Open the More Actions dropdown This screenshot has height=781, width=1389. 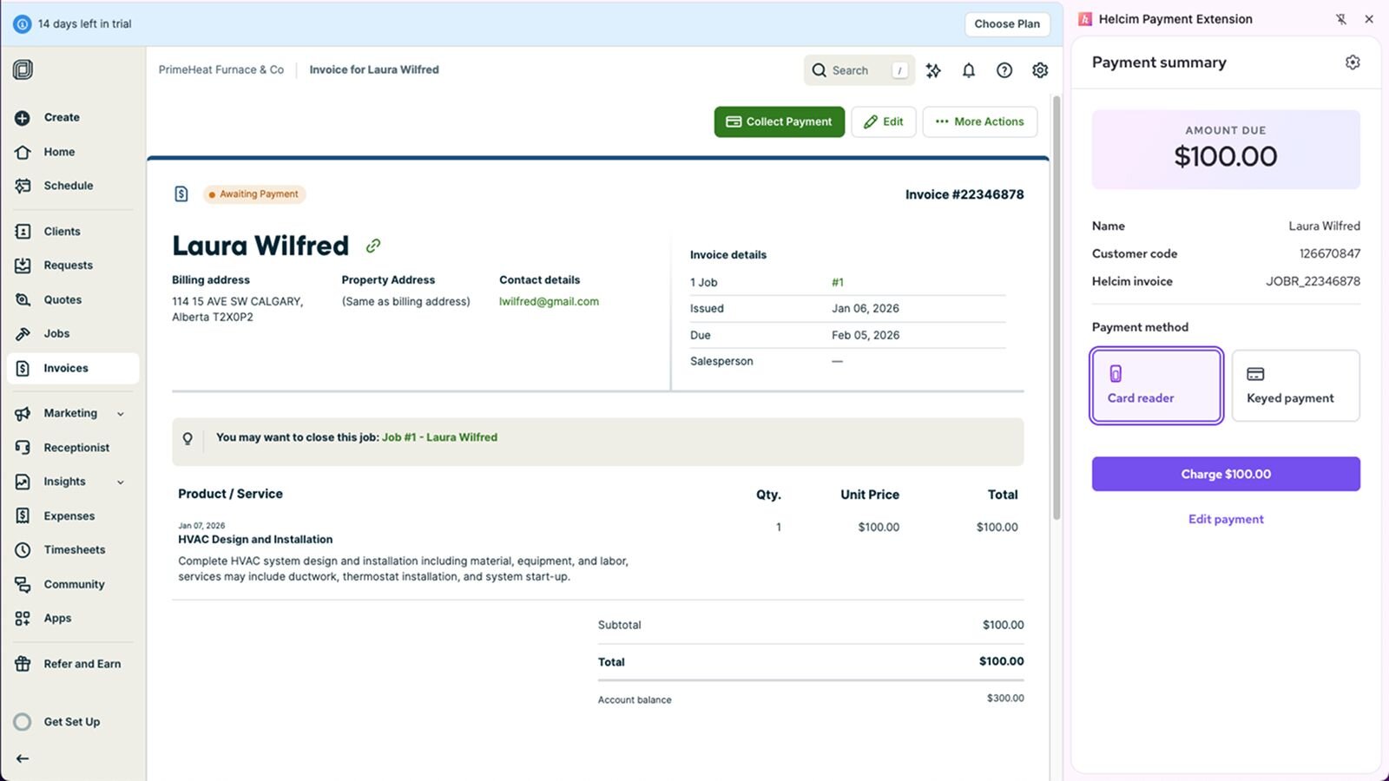tap(979, 121)
